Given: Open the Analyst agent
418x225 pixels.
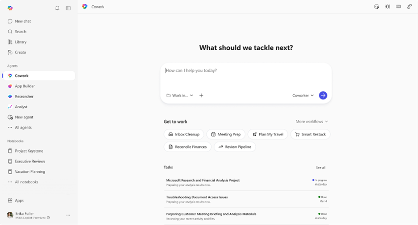Looking at the screenshot, I should click(39, 107).
